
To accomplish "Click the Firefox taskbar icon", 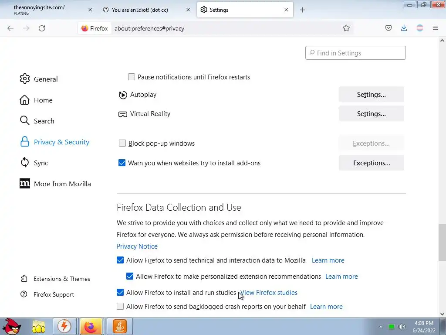I will tap(91, 326).
